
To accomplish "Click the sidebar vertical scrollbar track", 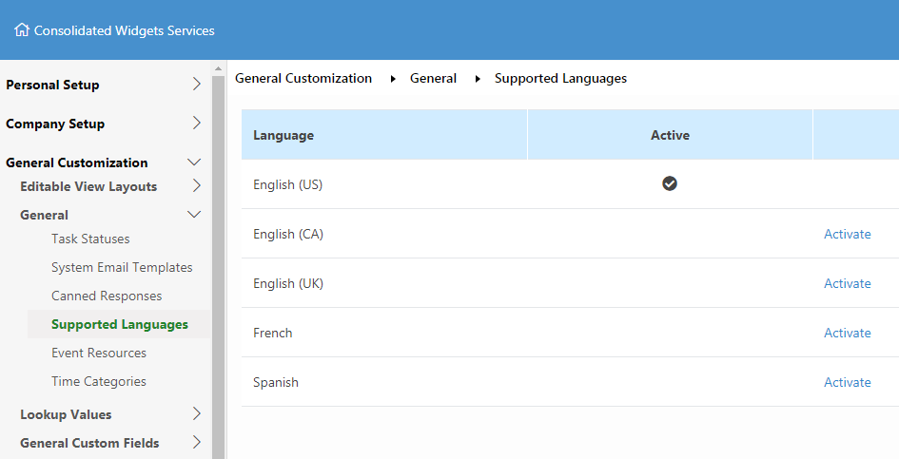I will click(x=218, y=266).
